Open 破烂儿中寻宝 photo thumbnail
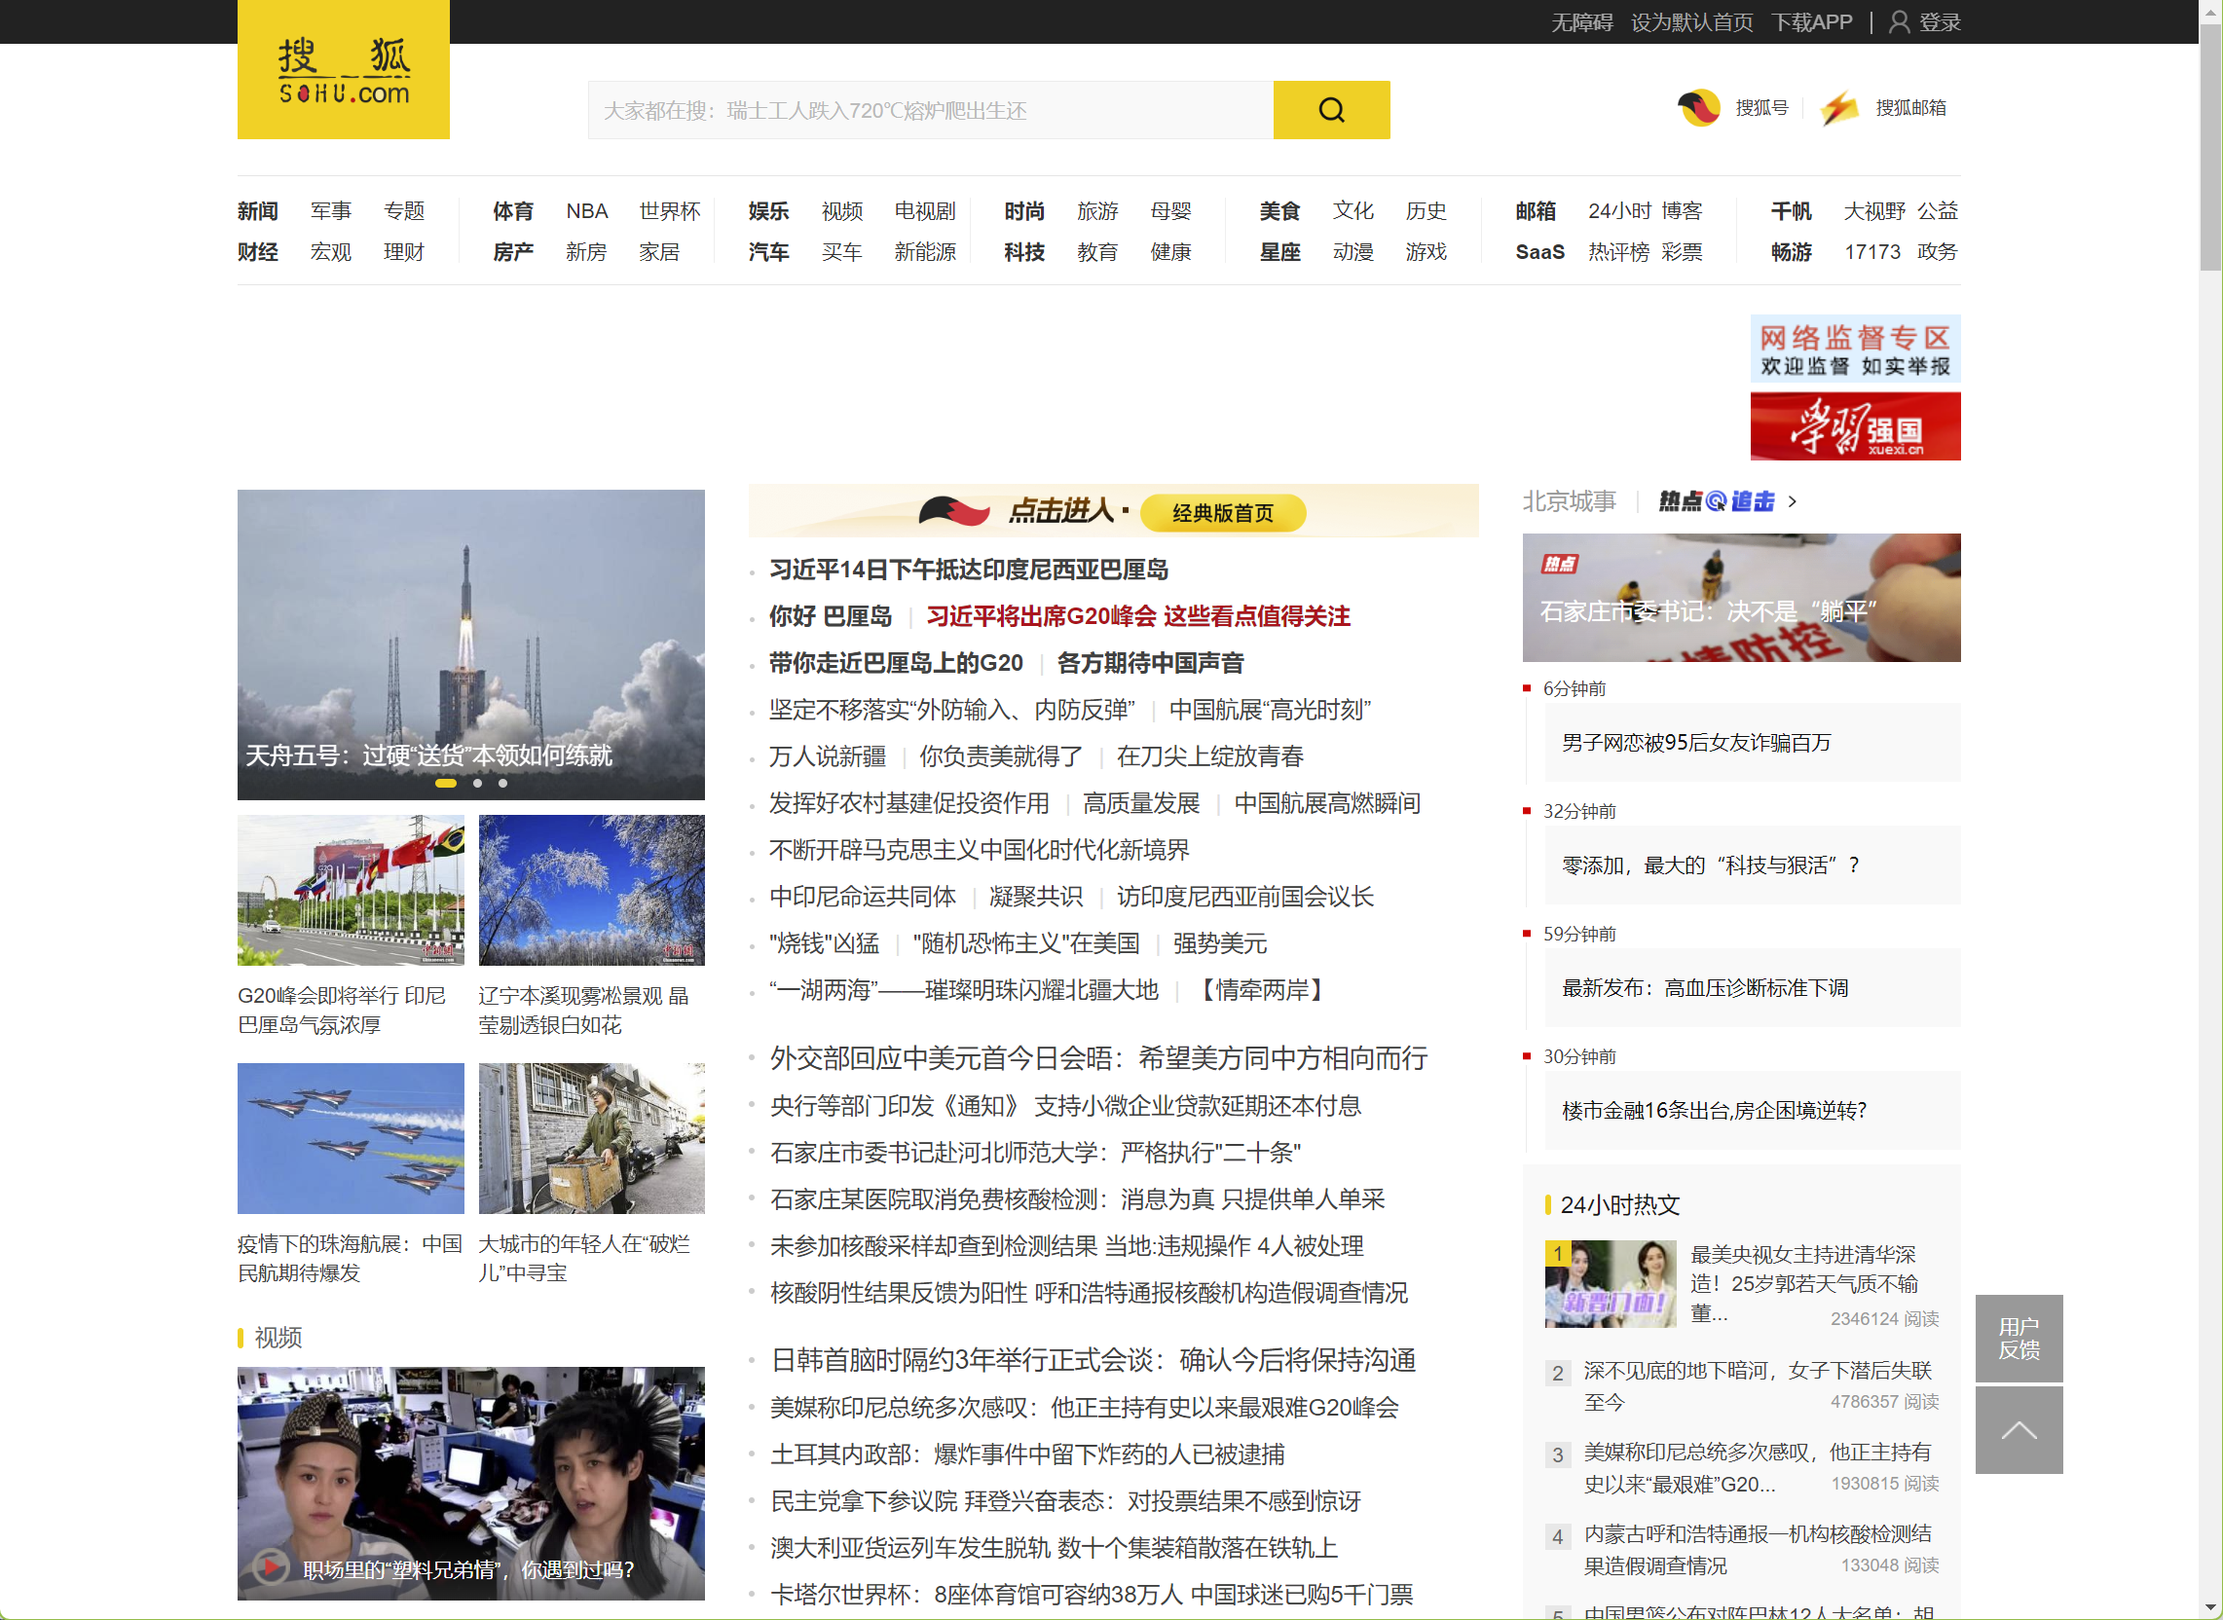The width and height of the screenshot is (2223, 1620). point(591,1137)
